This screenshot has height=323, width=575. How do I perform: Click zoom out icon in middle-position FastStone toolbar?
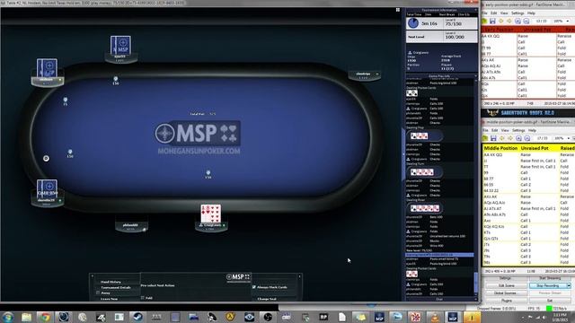point(527,138)
